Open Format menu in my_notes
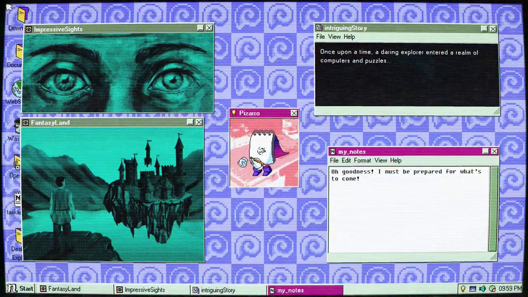528x297 pixels. 363,161
